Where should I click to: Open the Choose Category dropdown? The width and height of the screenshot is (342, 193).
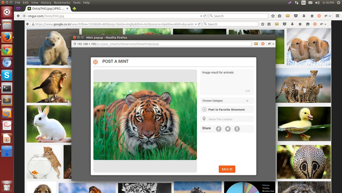[227, 101]
